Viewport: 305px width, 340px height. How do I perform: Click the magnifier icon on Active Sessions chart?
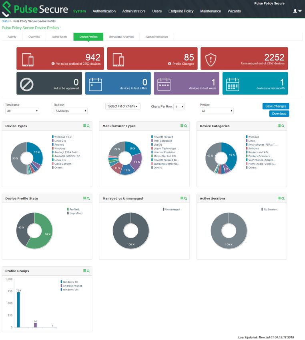click(283, 198)
